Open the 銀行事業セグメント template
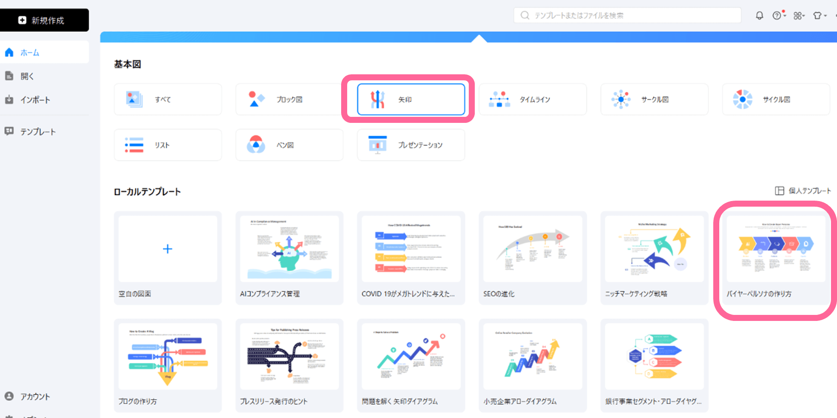The width and height of the screenshot is (837, 418). coord(654,365)
